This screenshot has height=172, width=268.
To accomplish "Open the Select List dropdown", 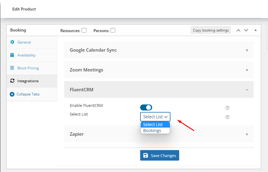I will 155,117.
